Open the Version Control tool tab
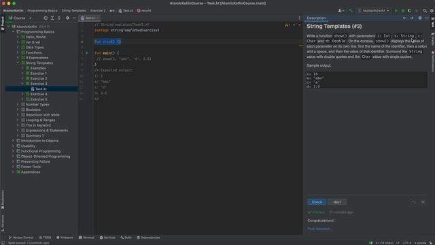The height and width of the screenshot is (245, 435). click(21, 238)
